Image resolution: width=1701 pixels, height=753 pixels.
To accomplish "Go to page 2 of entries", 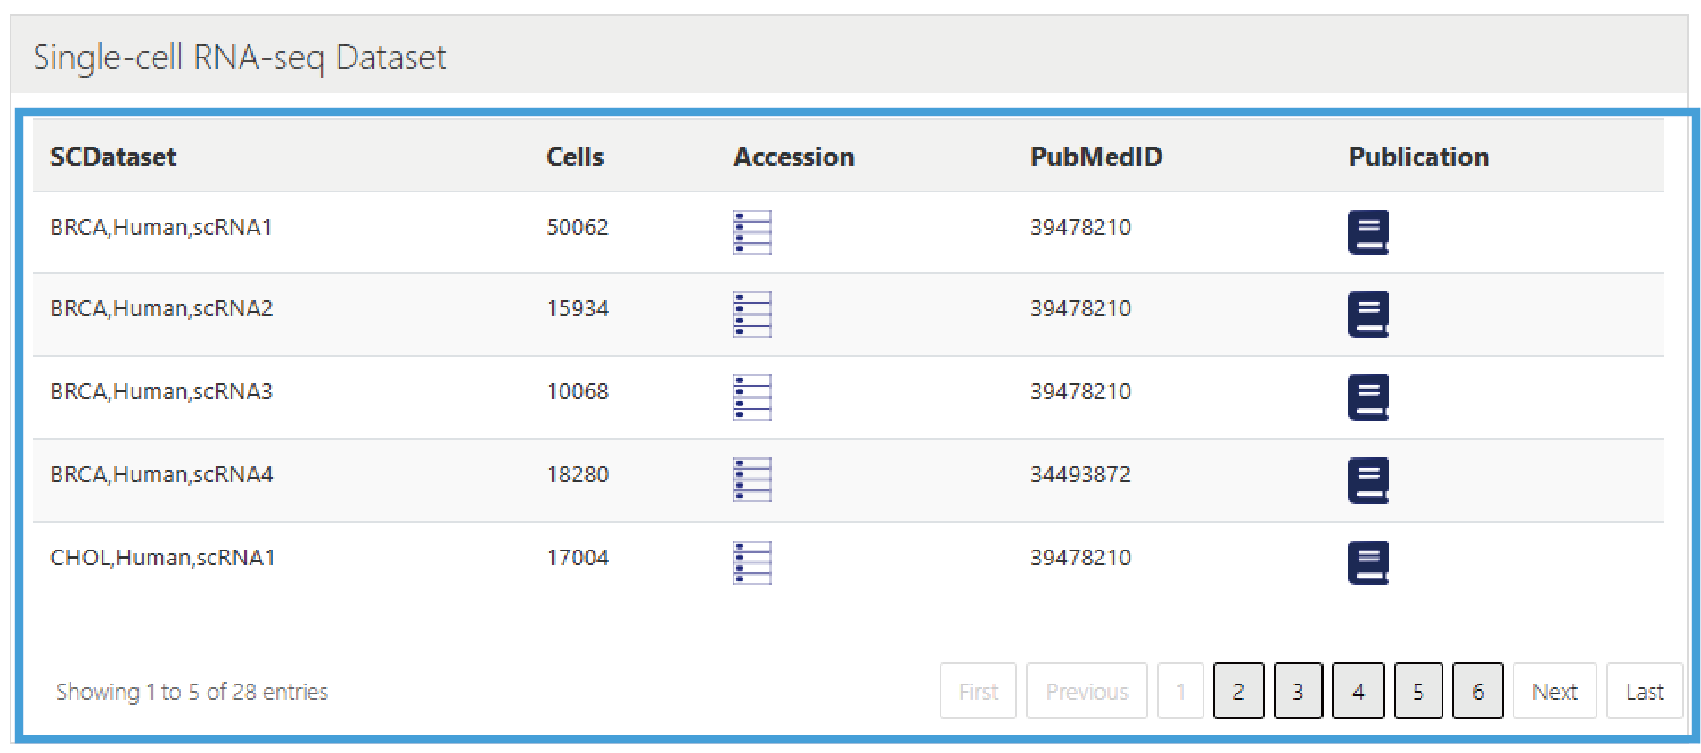I will click(1238, 691).
